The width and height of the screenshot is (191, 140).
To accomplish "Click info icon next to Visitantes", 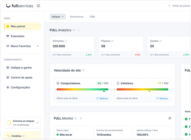I will click(66, 41).
